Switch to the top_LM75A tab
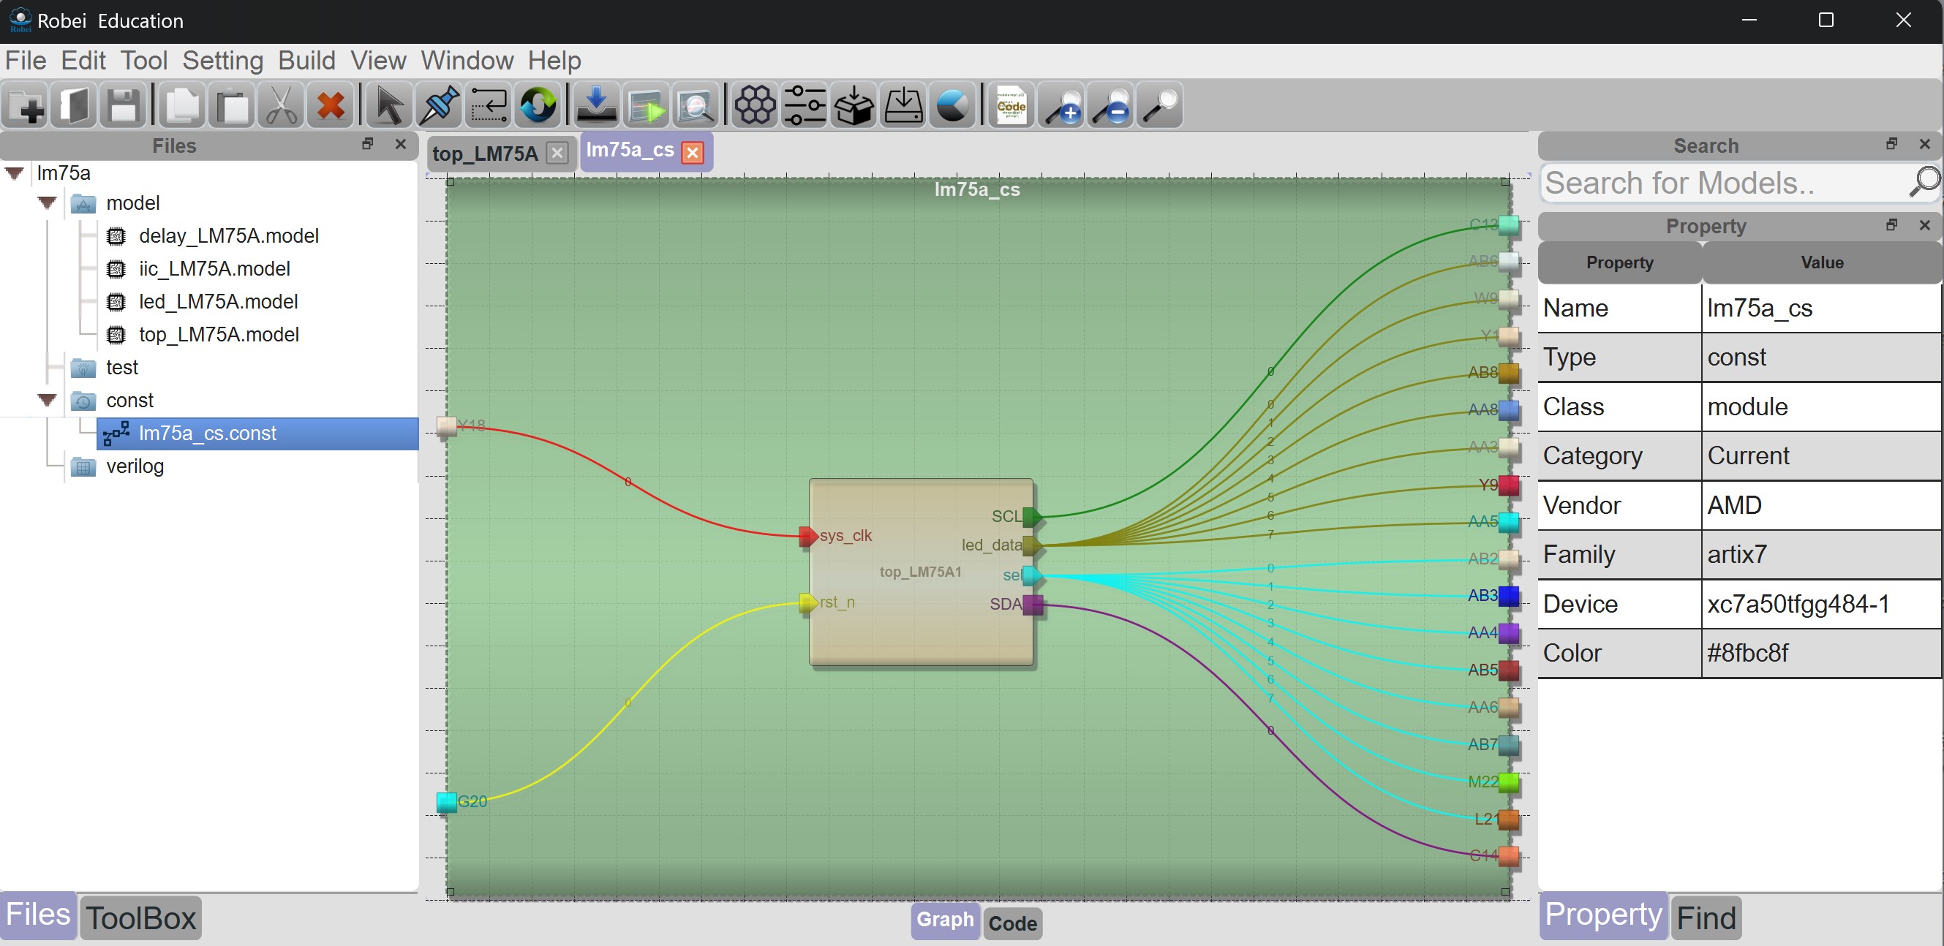 pos(484,154)
